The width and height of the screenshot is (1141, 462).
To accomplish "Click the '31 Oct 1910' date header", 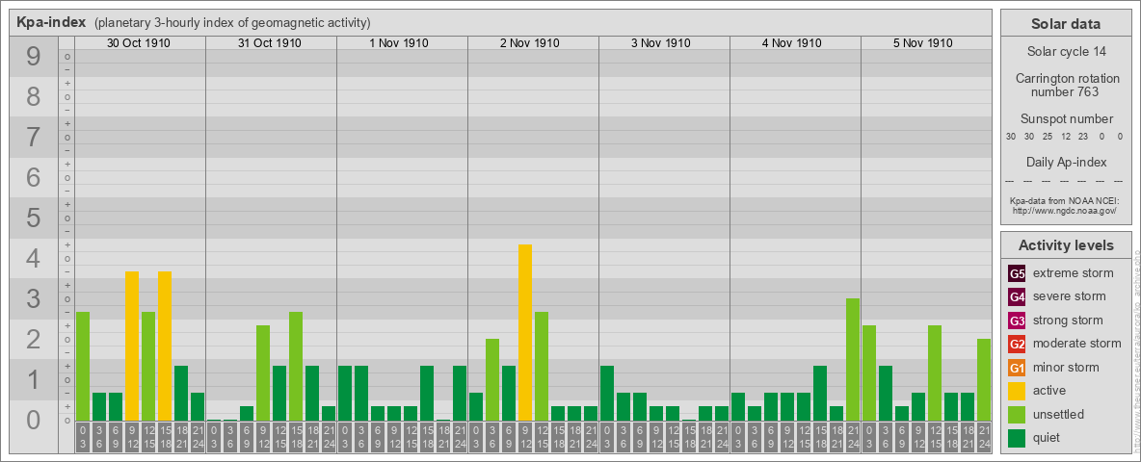I will pyautogui.click(x=269, y=43).
